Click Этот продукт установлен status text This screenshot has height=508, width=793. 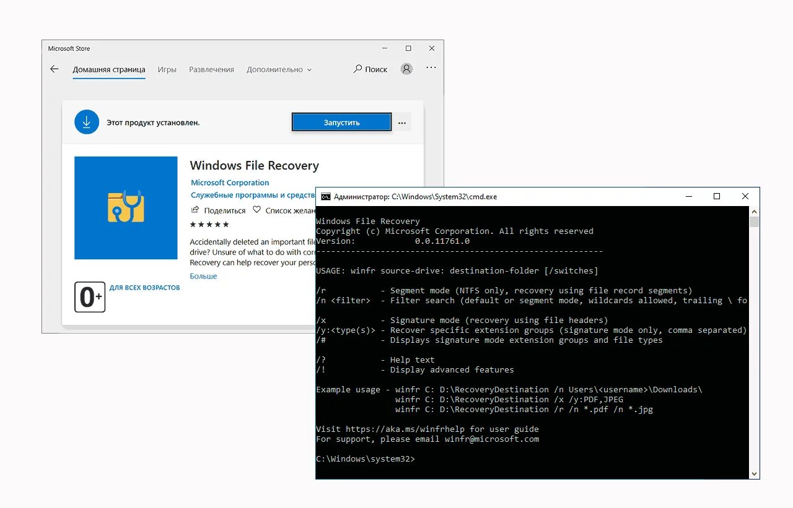153,123
